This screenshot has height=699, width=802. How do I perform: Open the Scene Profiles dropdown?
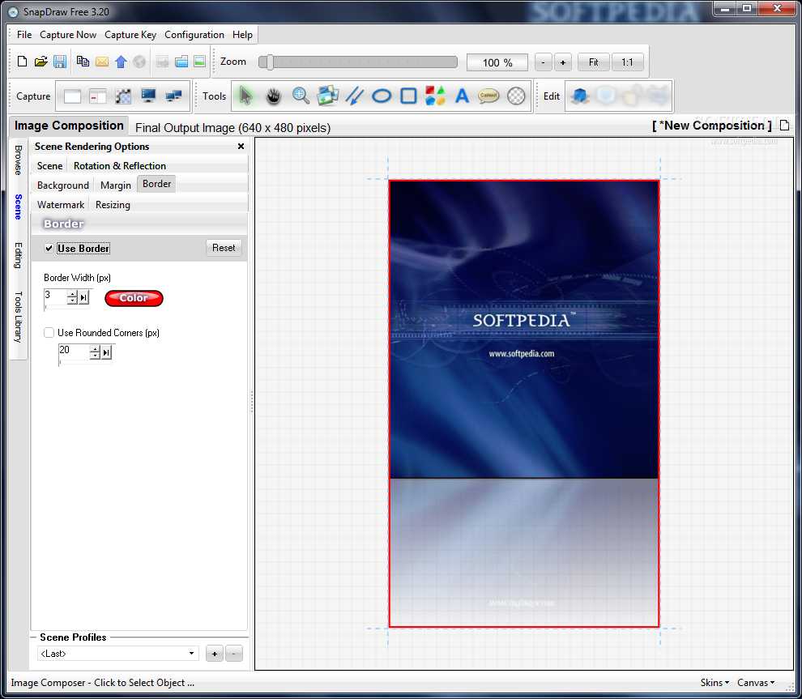(x=117, y=654)
